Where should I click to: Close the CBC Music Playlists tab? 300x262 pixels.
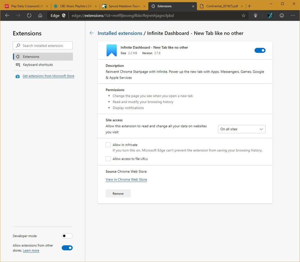96,6
